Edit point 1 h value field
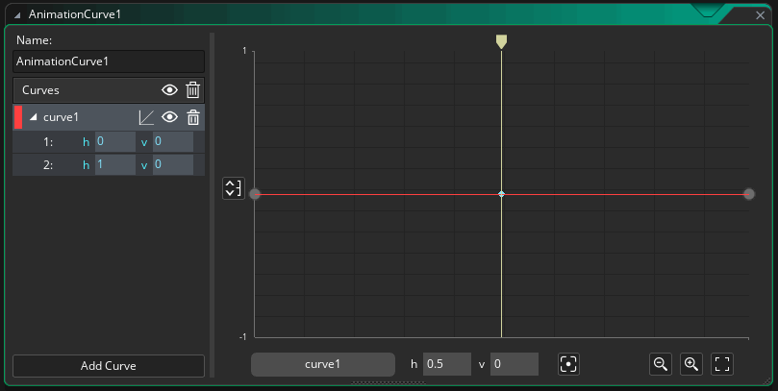Viewport: 778px width, 391px height. (x=115, y=142)
